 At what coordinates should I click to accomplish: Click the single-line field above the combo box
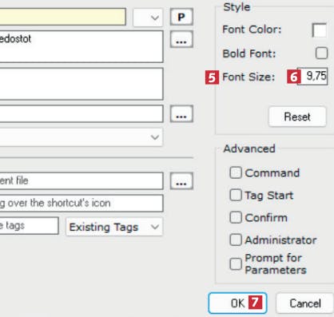click(82, 113)
